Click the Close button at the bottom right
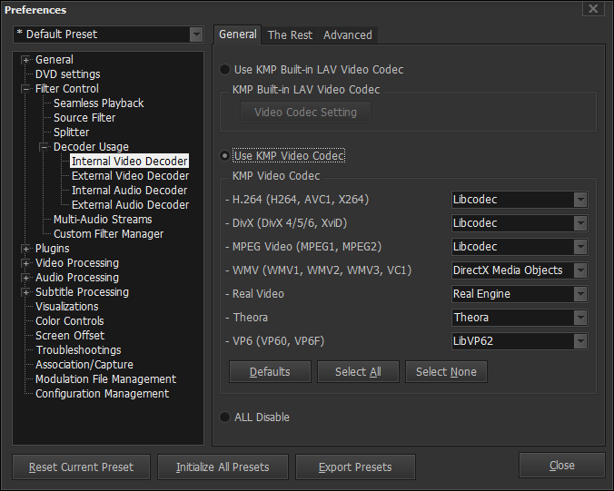 tap(562, 466)
